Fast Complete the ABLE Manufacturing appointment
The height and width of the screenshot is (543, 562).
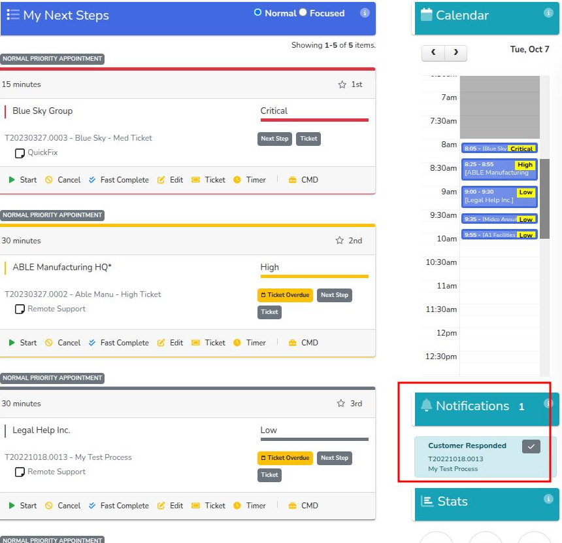point(118,343)
